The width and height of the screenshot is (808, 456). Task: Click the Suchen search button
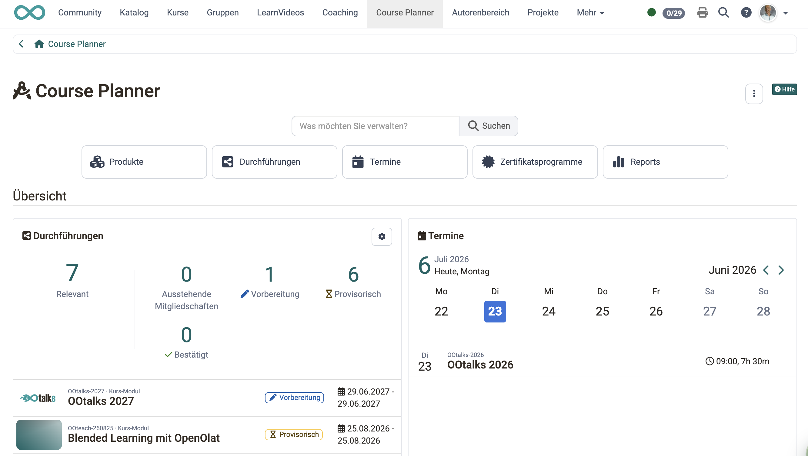pyautogui.click(x=488, y=126)
